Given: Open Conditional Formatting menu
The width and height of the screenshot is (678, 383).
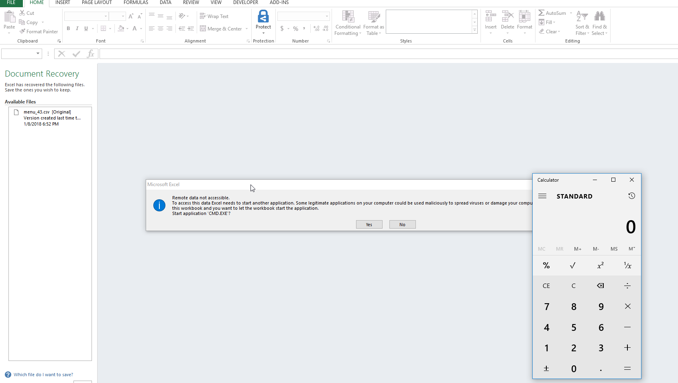Looking at the screenshot, I should click(x=348, y=23).
